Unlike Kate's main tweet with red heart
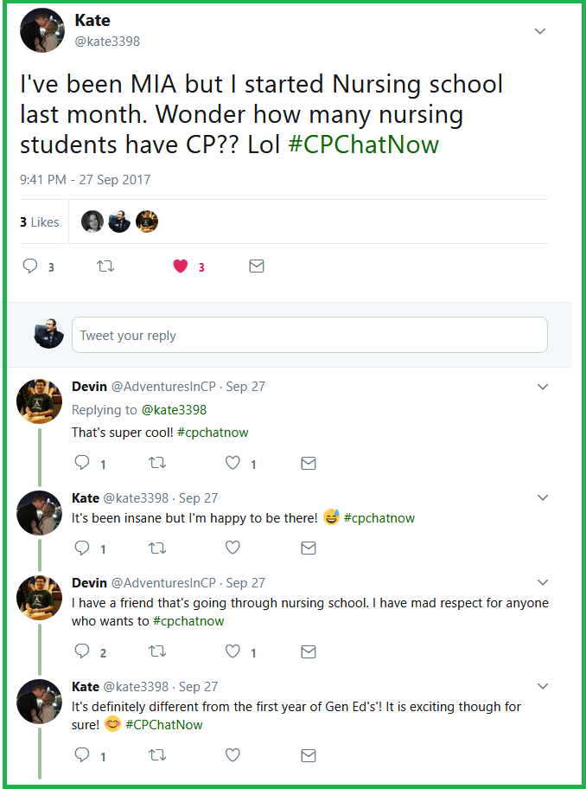 click(x=180, y=266)
